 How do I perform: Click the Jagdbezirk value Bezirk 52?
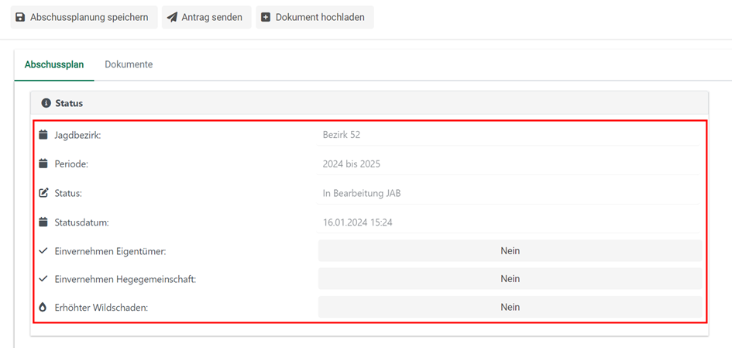click(342, 135)
